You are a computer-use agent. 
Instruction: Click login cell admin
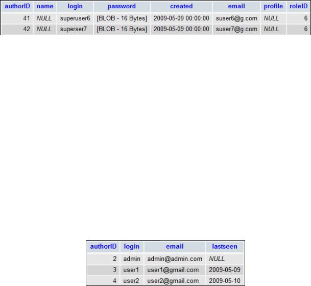132,258
